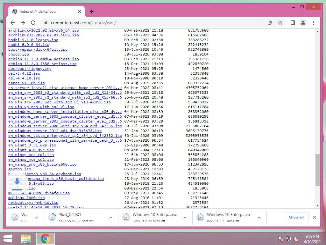Click en_winxp_pro_x86_build2600.iso link
Screen dimensions: 326x245
coord(42,165)
